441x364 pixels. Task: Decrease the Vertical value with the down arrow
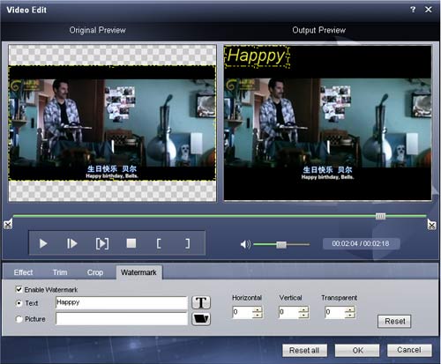(x=303, y=315)
